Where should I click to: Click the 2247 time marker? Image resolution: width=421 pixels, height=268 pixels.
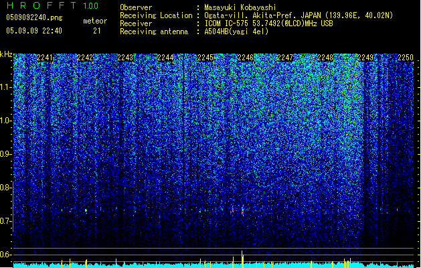[285, 57]
